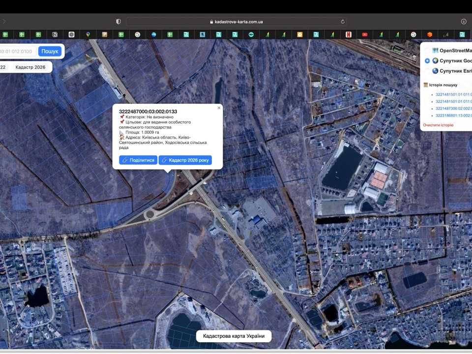The width and height of the screenshot is (472, 354).
Task: Share the parcel with Поділитися button
Action: pyautogui.click(x=138, y=160)
